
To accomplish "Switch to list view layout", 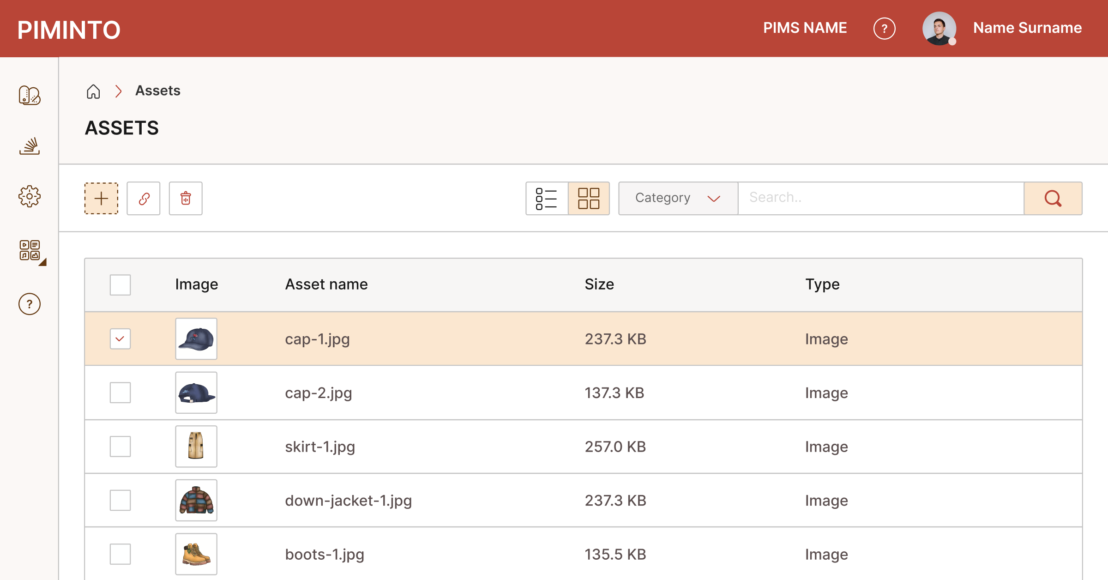I will pyautogui.click(x=547, y=199).
